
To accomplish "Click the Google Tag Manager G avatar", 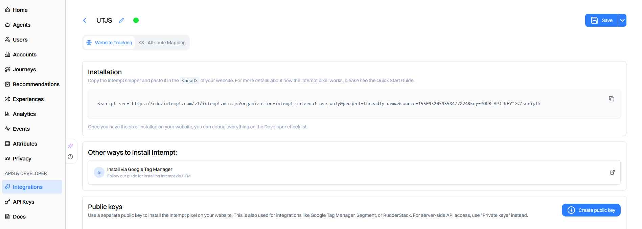I will [99, 172].
